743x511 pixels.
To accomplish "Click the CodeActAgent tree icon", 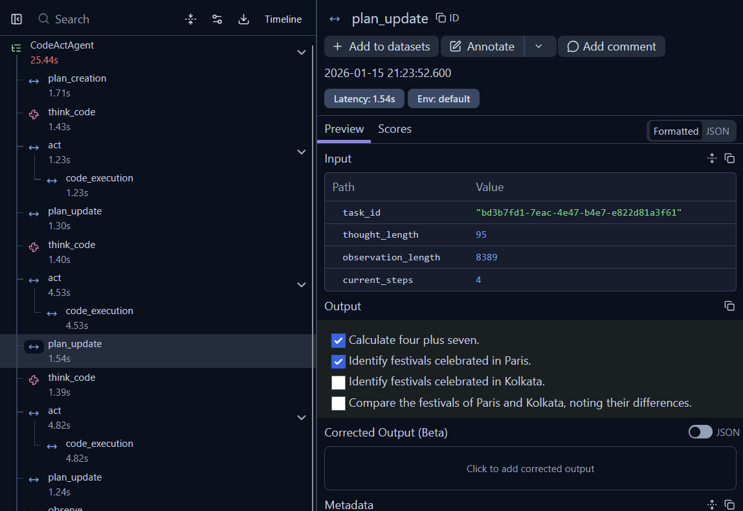I will coord(17,48).
